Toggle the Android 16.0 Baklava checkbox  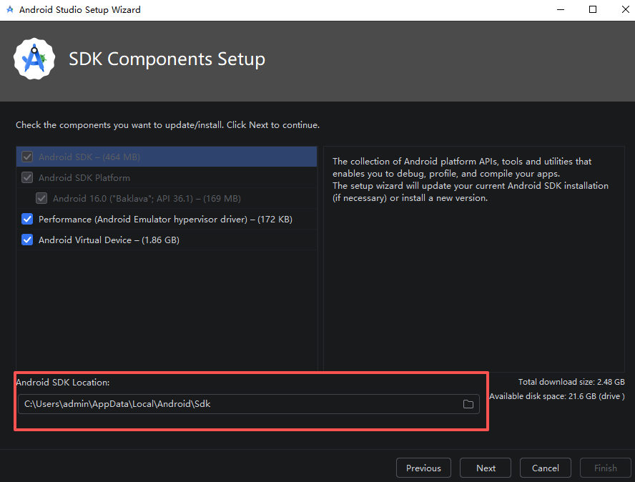pos(41,199)
